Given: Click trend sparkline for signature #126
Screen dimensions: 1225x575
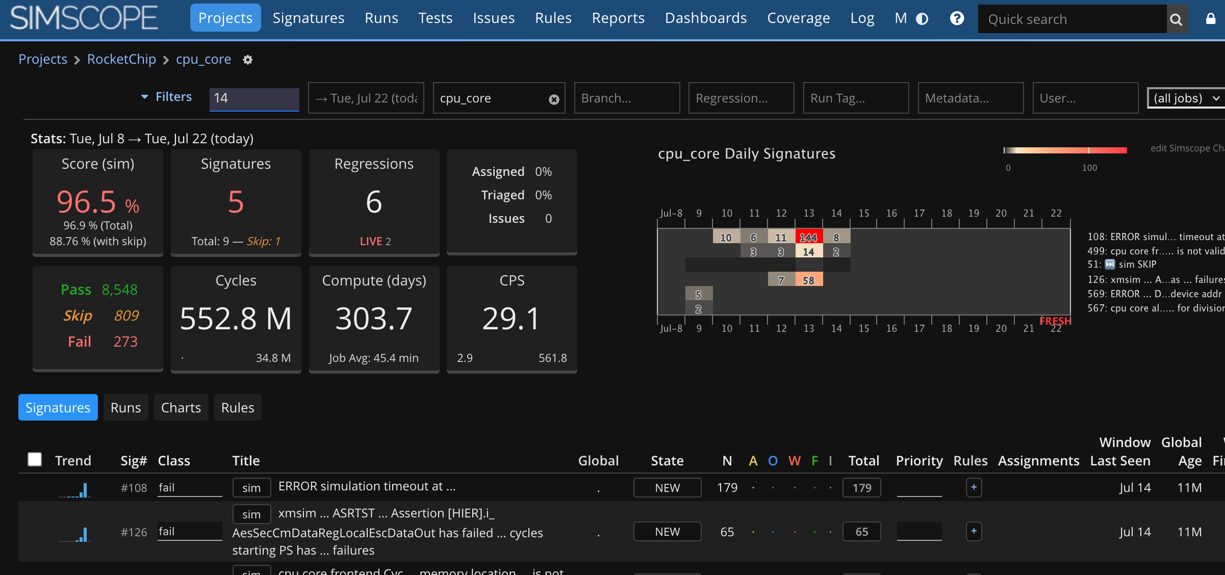Looking at the screenshot, I should tap(74, 534).
